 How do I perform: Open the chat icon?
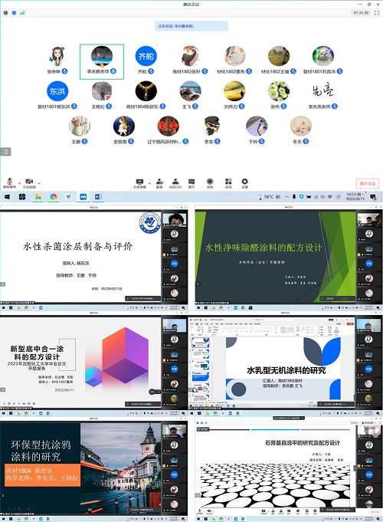coord(191,183)
